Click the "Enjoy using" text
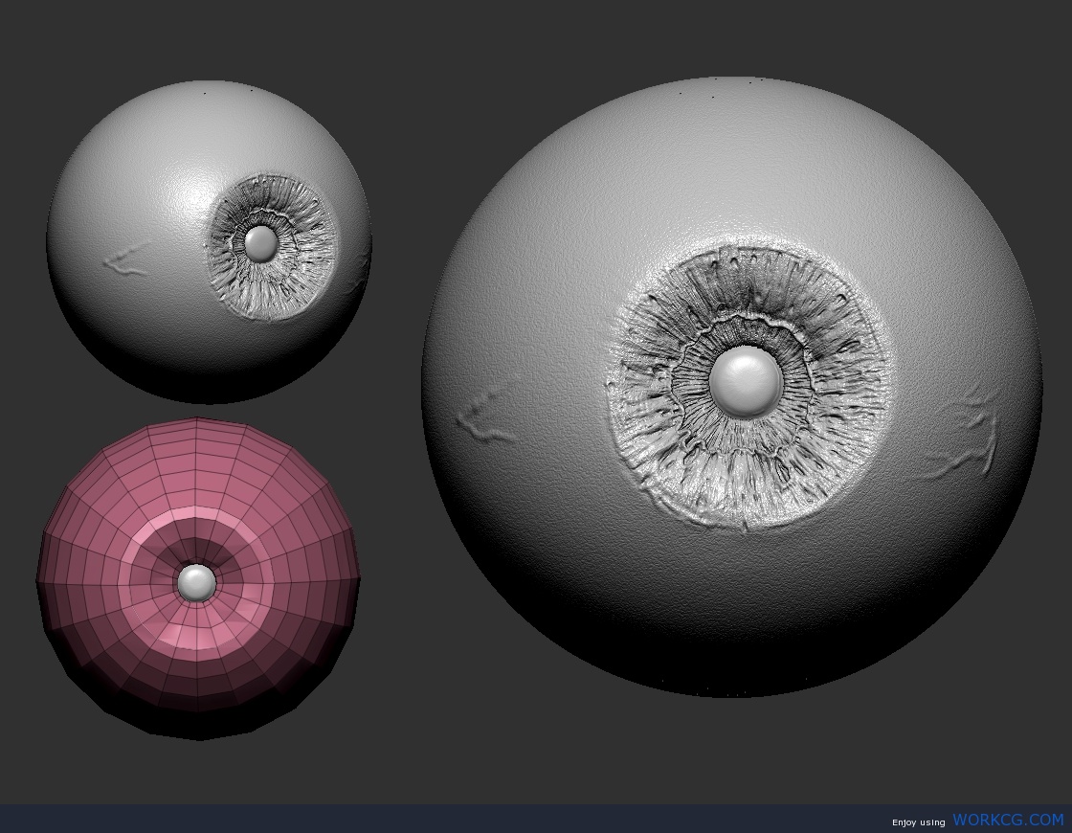 pyautogui.click(x=918, y=822)
